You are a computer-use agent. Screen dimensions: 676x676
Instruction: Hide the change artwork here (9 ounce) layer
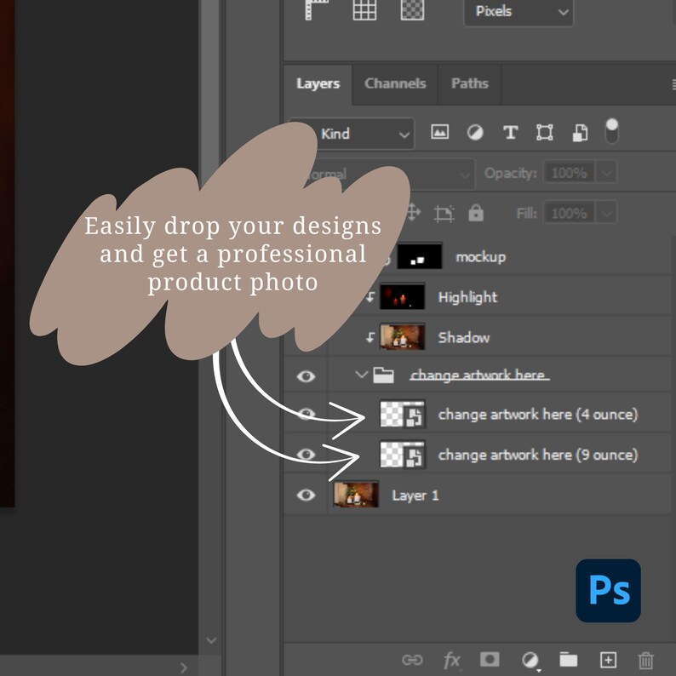click(306, 455)
